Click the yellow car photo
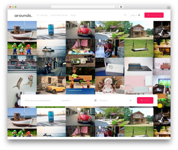Viewport: 178px width, 150px height. coord(51,85)
